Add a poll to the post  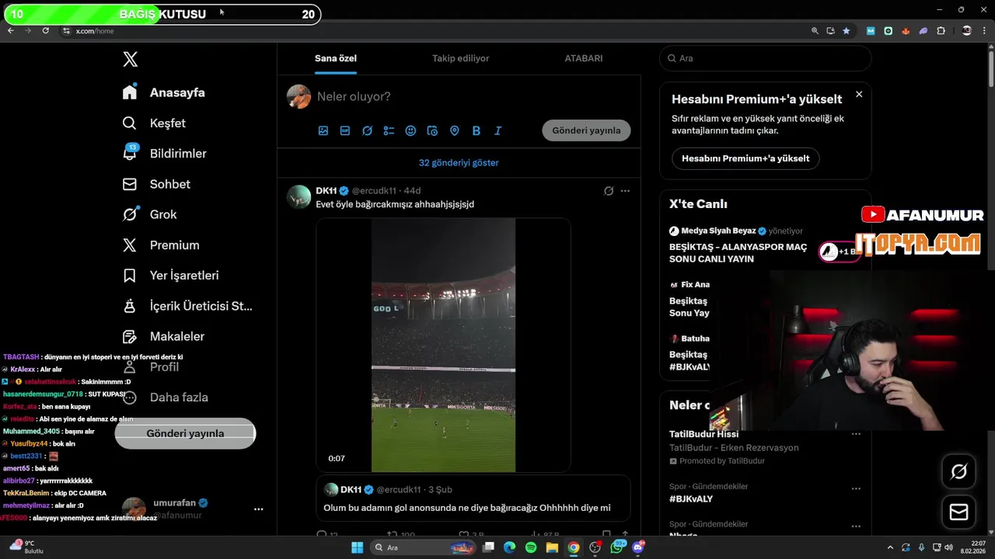pos(389,130)
